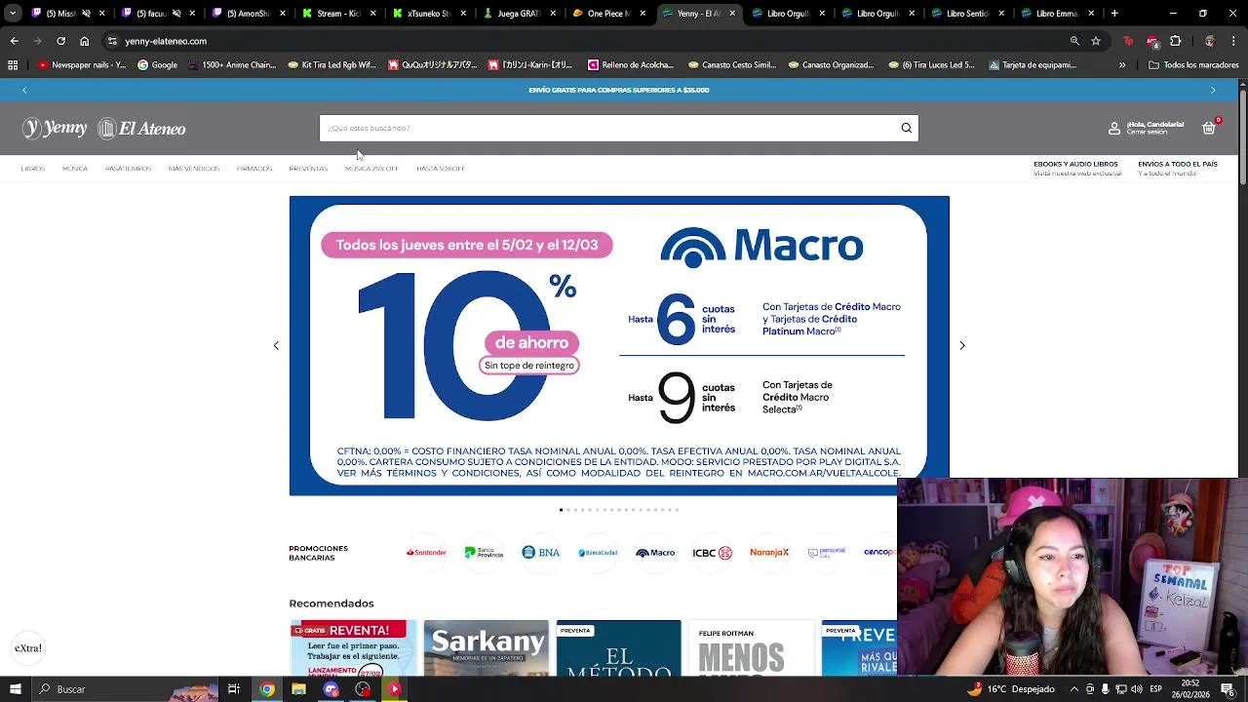Advance the top announcement bar with the right arrow
This screenshot has width=1248, height=702.
tap(1213, 90)
